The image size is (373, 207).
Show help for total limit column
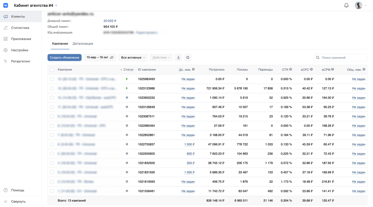pyautogui.click(x=364, y=70)
